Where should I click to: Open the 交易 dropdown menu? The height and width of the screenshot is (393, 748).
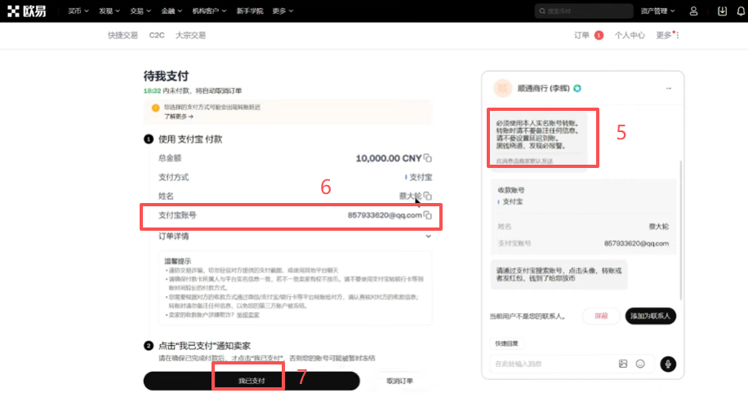(x=140, y=11)
